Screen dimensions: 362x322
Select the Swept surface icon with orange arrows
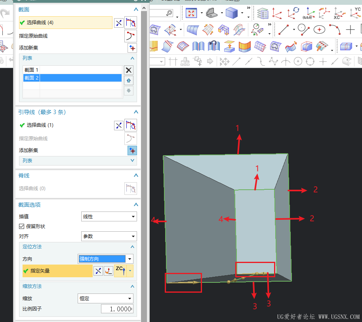208,30
